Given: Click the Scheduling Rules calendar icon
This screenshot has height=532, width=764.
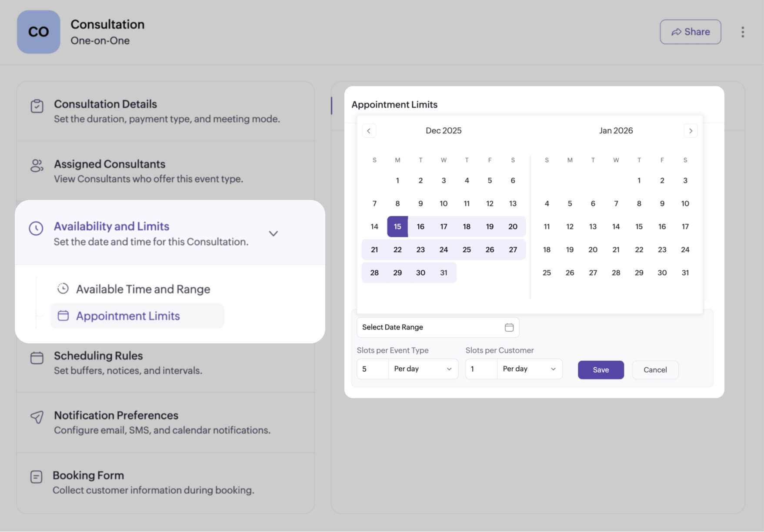Looking at the screenshot, I should pyautogui.click(x=37, y=358).
